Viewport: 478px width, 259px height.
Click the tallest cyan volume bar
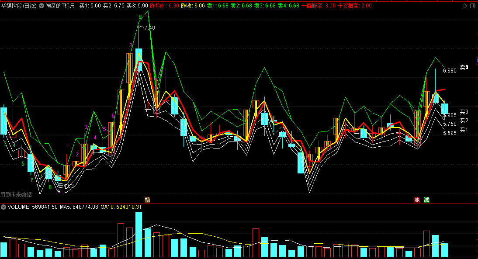click(139, 235)
